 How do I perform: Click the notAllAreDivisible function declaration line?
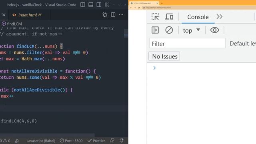pyautogui.click(x=48, y=71)
